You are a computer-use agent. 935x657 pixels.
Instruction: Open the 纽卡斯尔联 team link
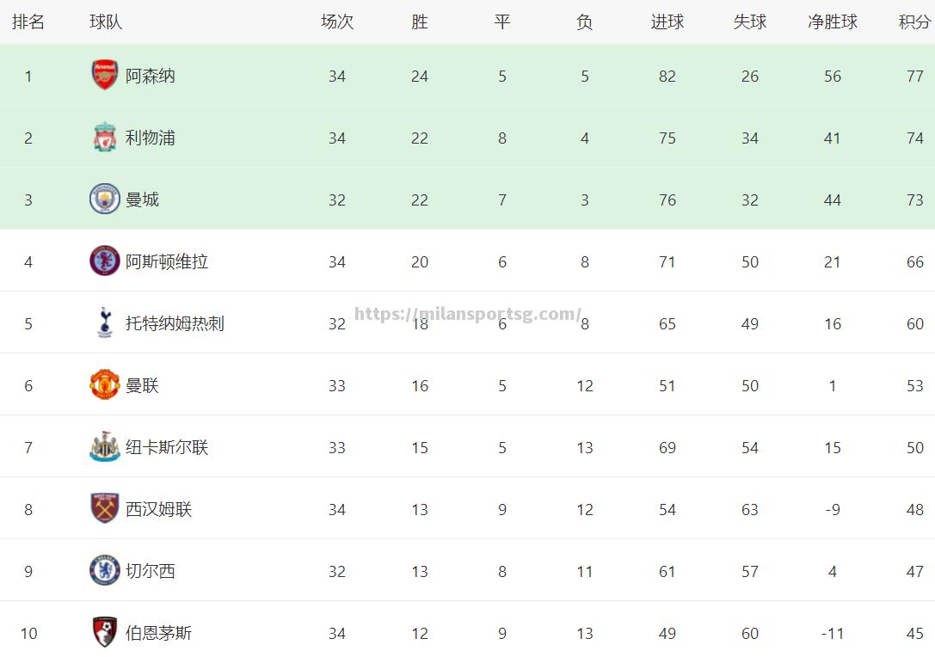coord(166,447)
